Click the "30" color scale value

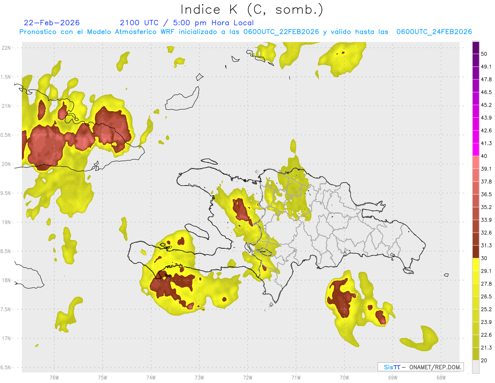[x=484, y=258]
